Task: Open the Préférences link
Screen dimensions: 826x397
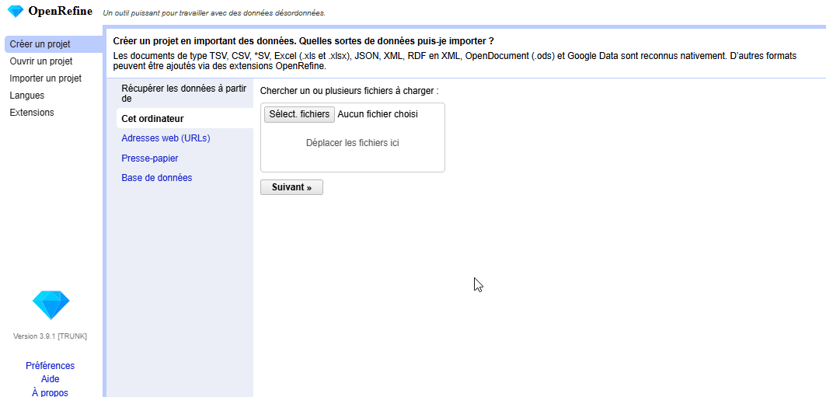Action: point(50,366)
